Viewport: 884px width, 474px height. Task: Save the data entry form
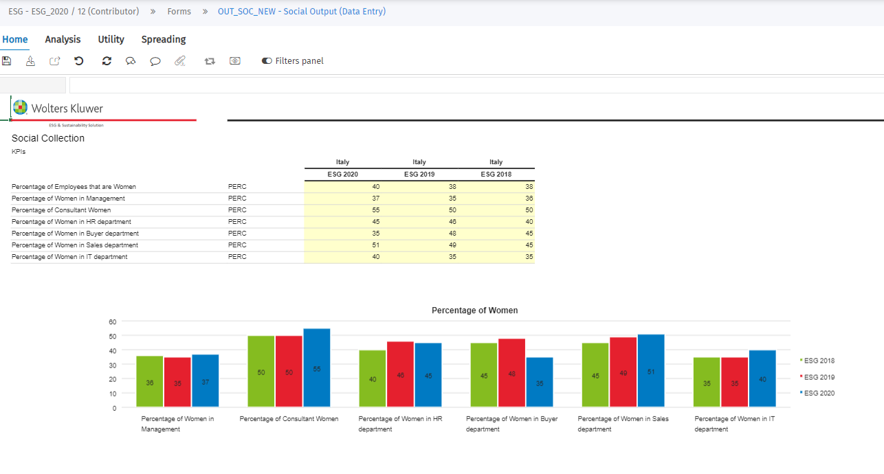tap(6, 60)
